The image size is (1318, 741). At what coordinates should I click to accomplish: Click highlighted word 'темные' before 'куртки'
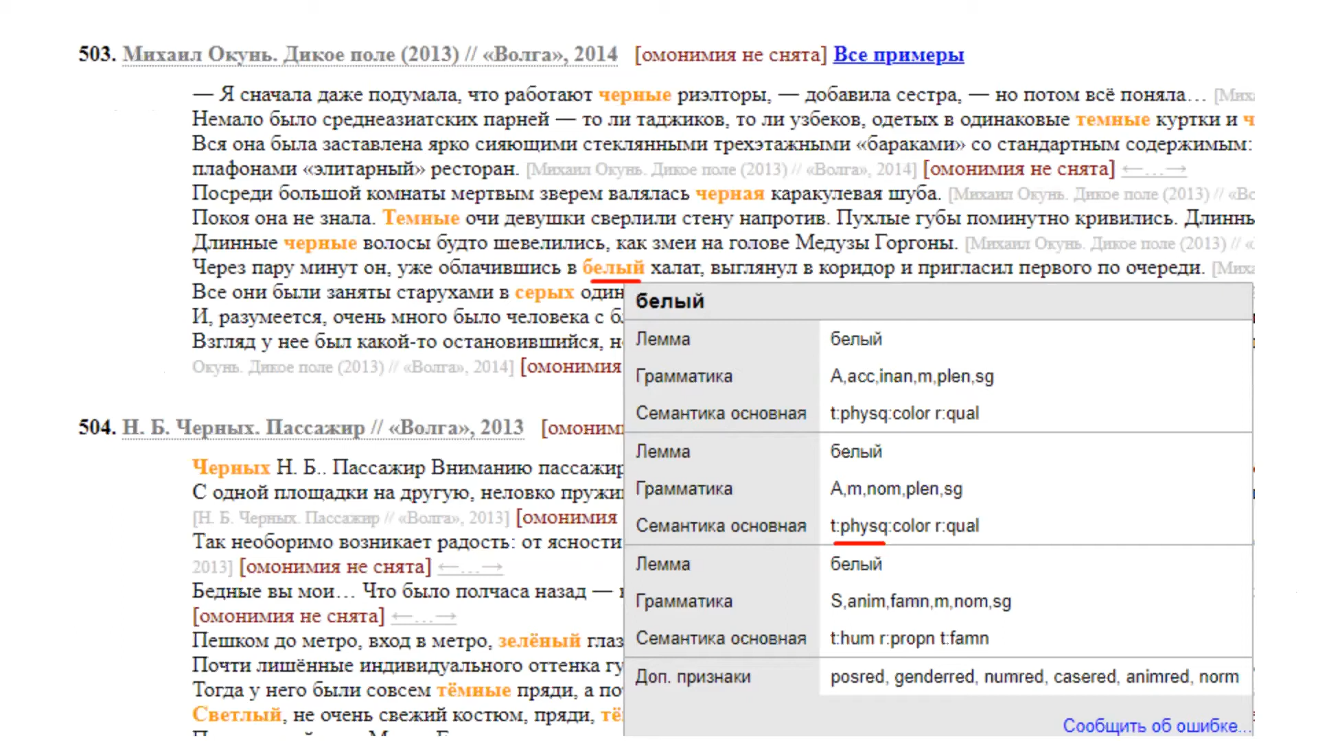pyautogui.click(x=1113, y=119)
